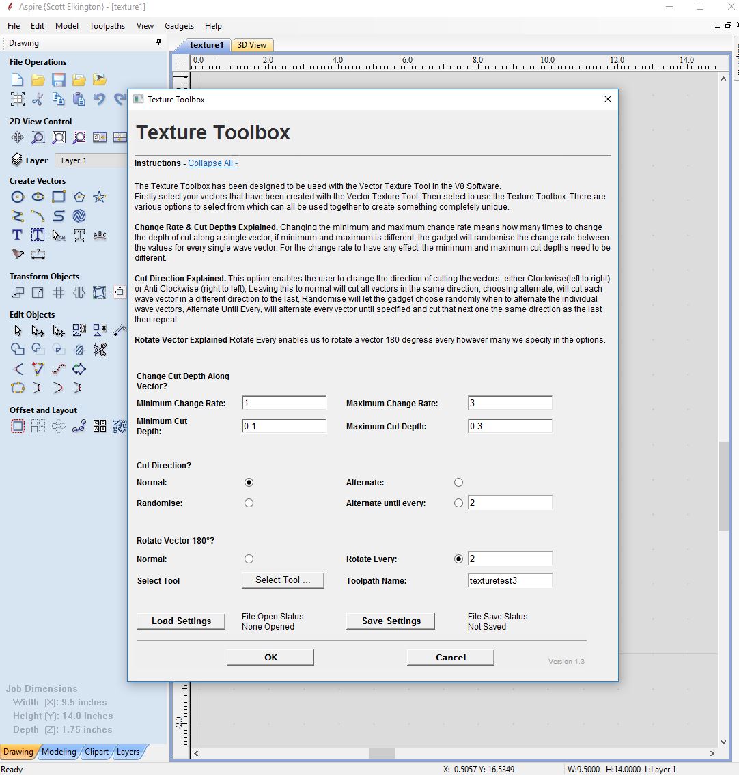Select the Draw Star tool
Viewport: 739px width, 775px height.
99,197
